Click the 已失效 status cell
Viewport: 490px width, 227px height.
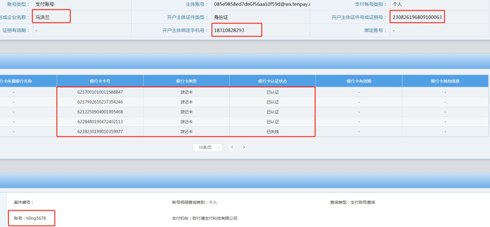pos(273,132)
